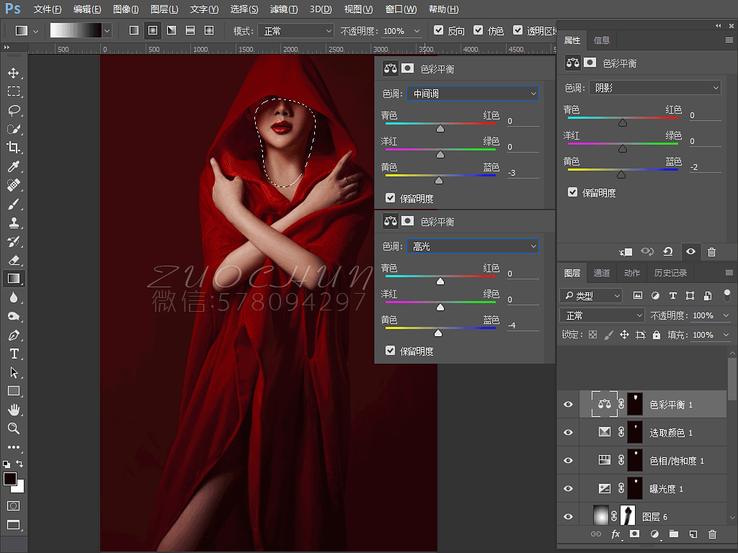Switch to the 通道 tab
Image resolution: width=738 pixels, height=553 pixels.
click(601, 273)
